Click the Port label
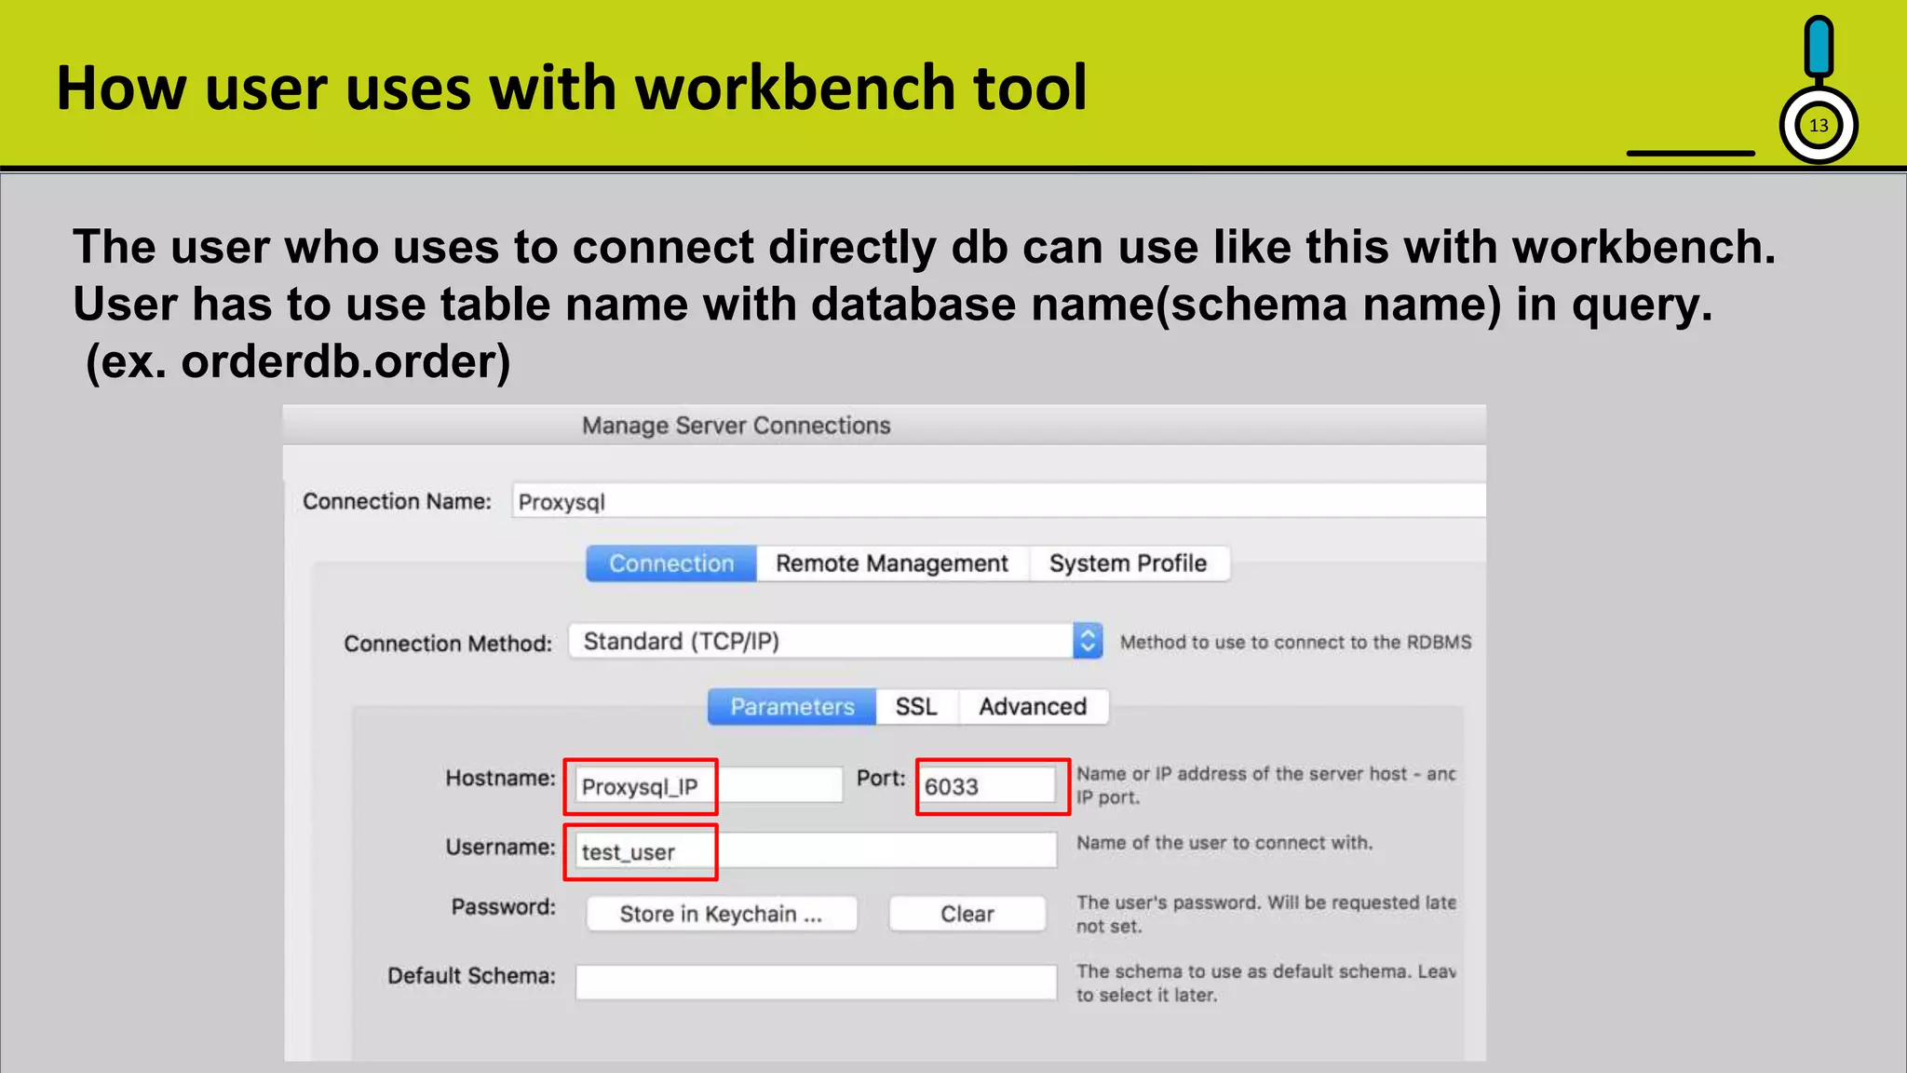Viewport: 1907px width, 1073px height. tap(881, 778)
